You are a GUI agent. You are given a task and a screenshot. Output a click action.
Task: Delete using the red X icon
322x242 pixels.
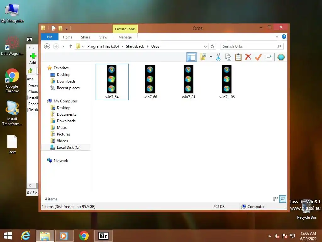[248, 57]
